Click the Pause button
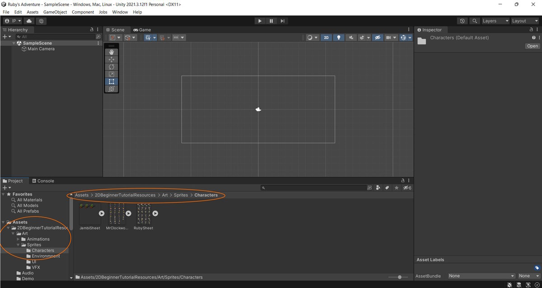Screen dimensions: 542x288 (271, 21)
